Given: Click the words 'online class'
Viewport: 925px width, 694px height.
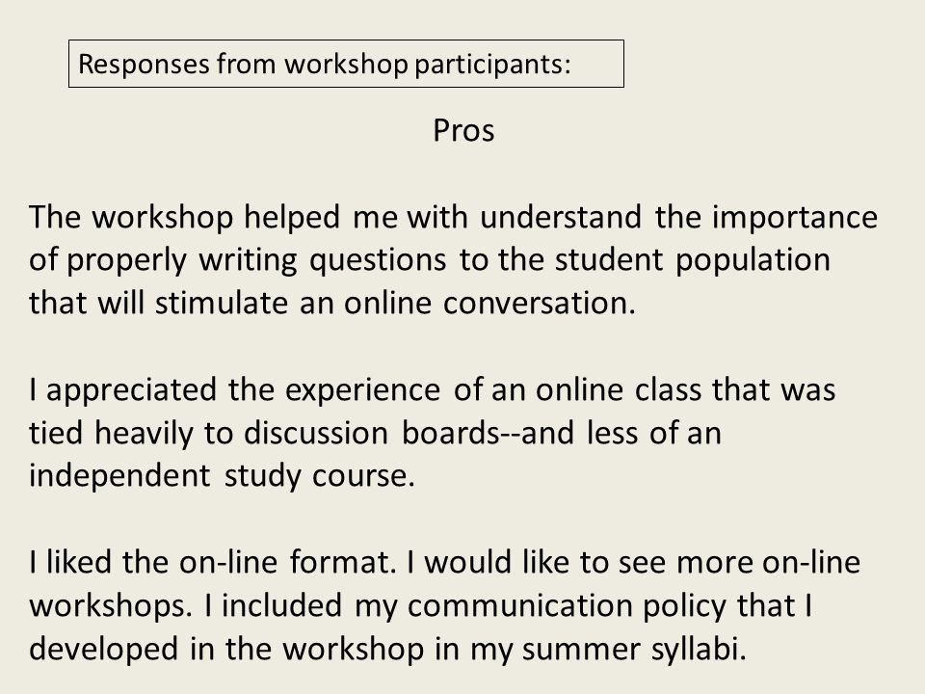Looking at the screenshot, I should click(619, 390).
